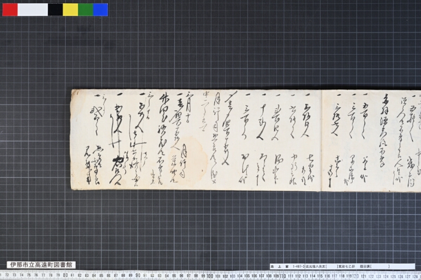
Task: Click the 110 mark on the ruler
Action: pos(282,275)
